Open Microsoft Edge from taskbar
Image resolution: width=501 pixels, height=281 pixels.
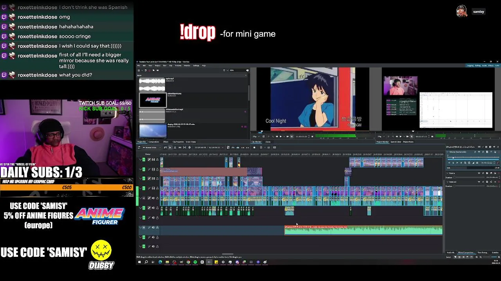(160, 262)
